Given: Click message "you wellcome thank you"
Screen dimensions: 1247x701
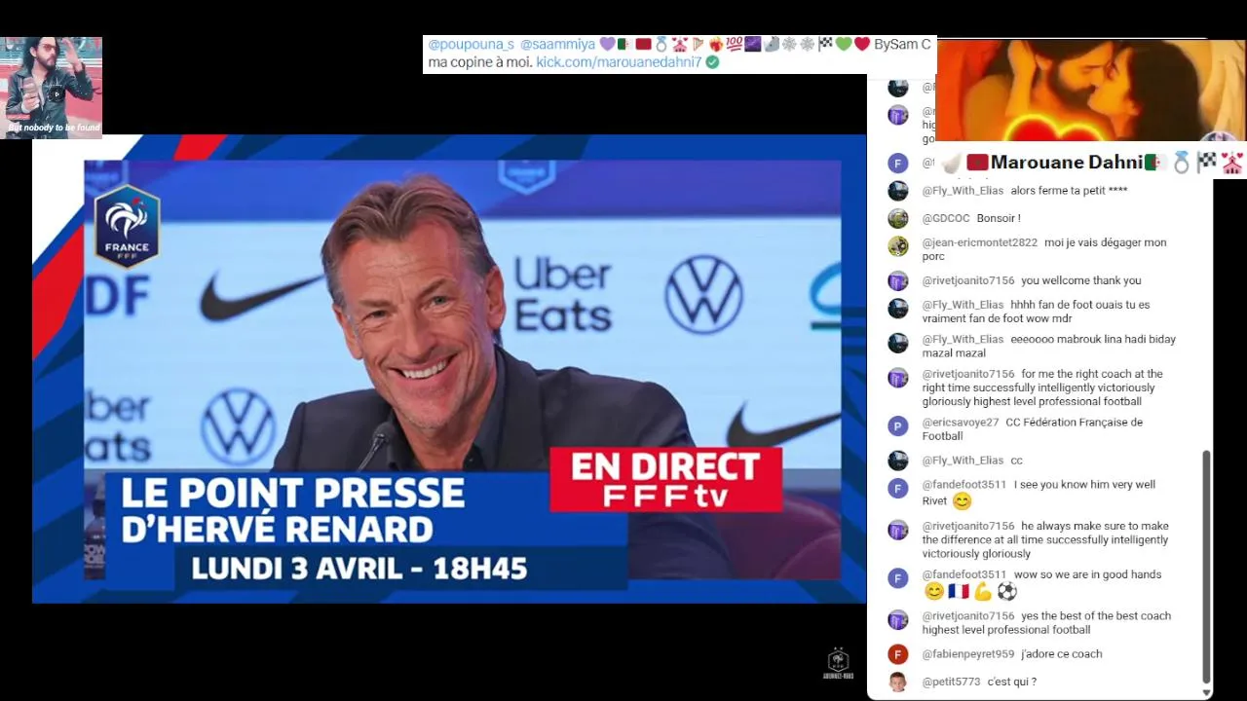Looking at the screenshot, I should [1081, 280].
